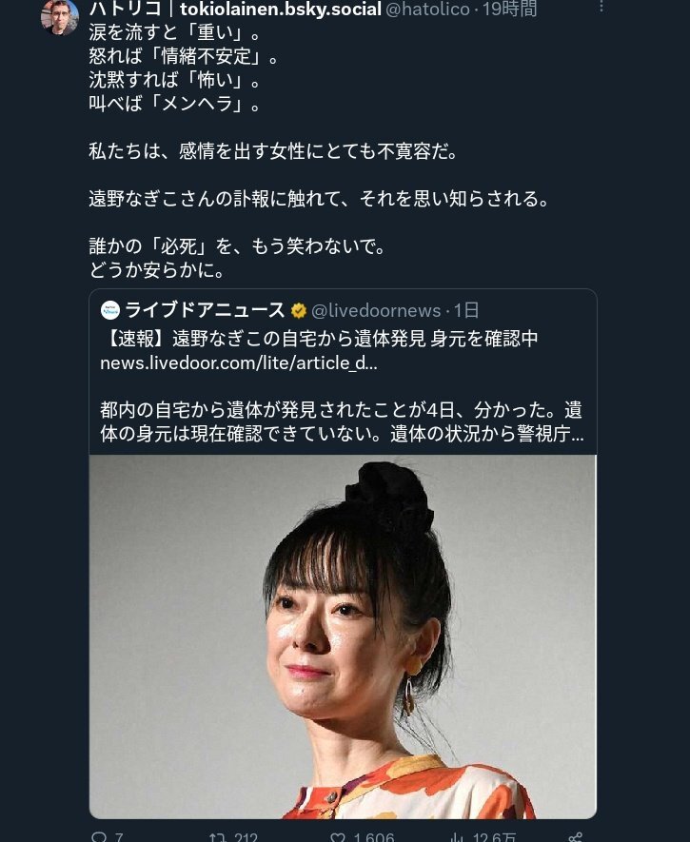Open the quoted tweet's 【速報】 headline text
This screenshot has height=842, width=690.
tap(319, 339)
